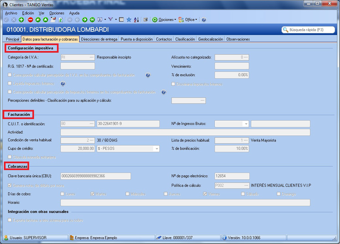Open the Edición menu
Screen dimensions: 340x244
pos(28,13)
